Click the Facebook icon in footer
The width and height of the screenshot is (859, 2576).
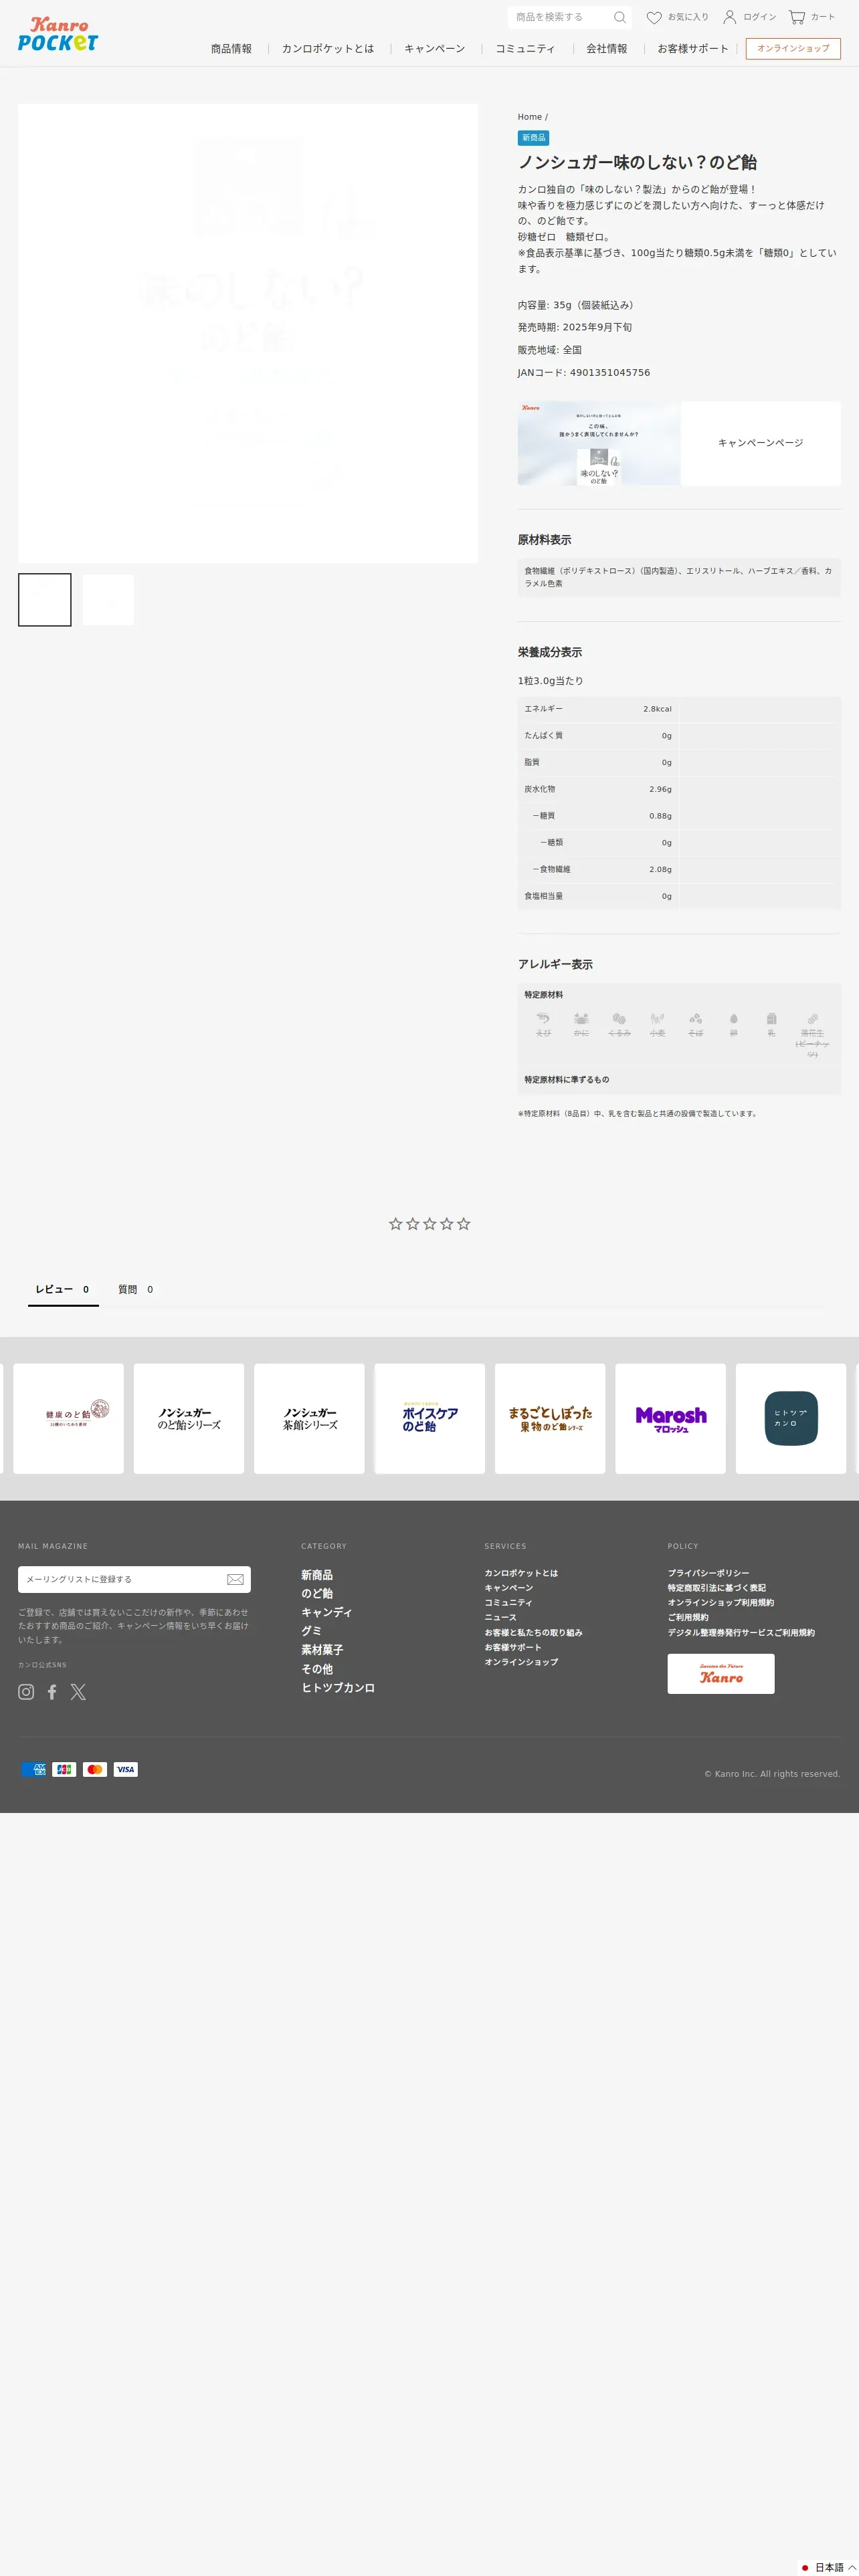coord(52,1692)
